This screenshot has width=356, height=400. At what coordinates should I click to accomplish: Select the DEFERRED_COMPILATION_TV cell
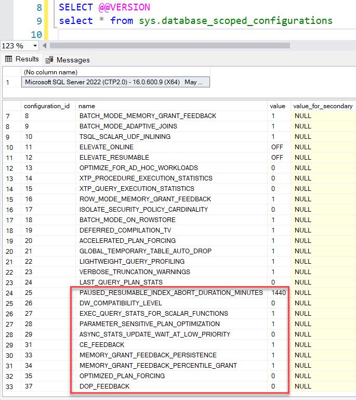172,230
